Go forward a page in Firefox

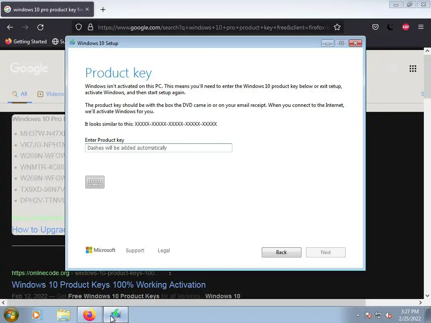coord(25,27)
